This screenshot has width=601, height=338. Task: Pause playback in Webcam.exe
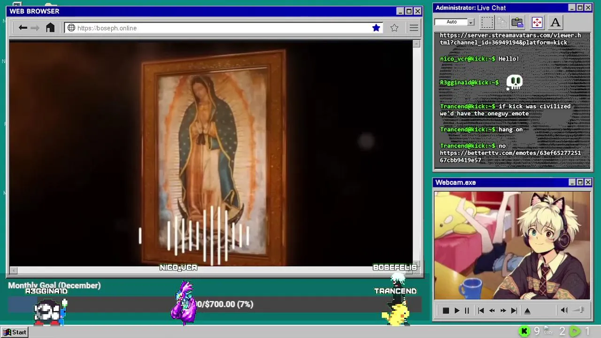coord(467,310)
